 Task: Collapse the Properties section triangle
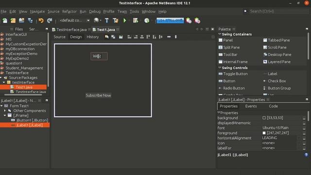point(219,113)
